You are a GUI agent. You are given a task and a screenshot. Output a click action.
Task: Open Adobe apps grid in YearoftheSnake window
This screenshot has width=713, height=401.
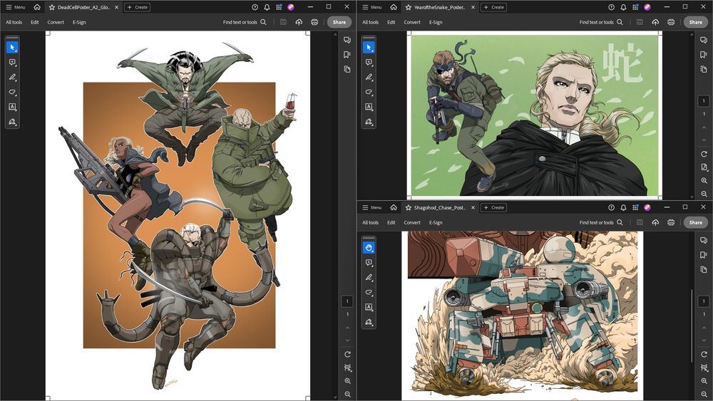coord(635,7)
